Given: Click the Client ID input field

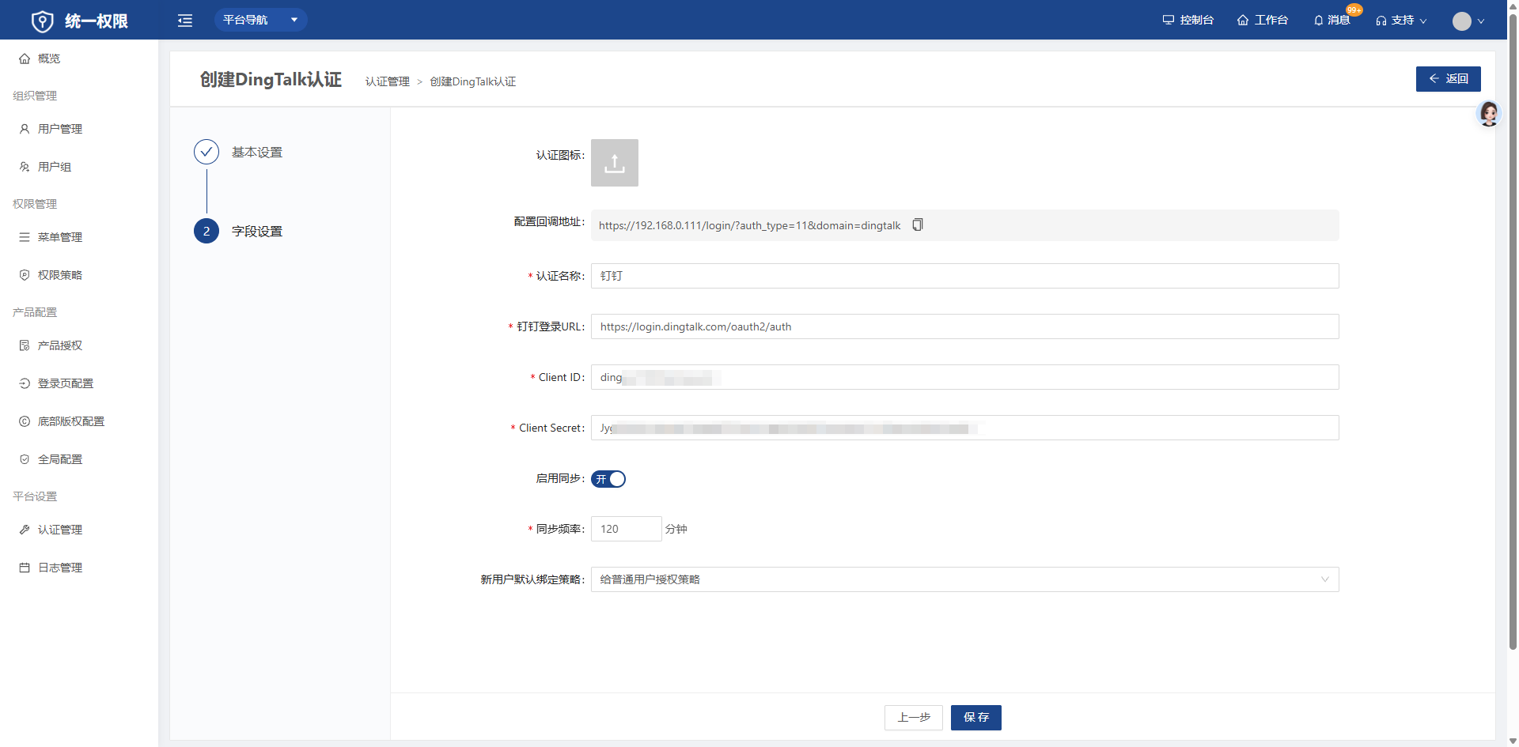Looking at the screenshot, I should (964, 377).
